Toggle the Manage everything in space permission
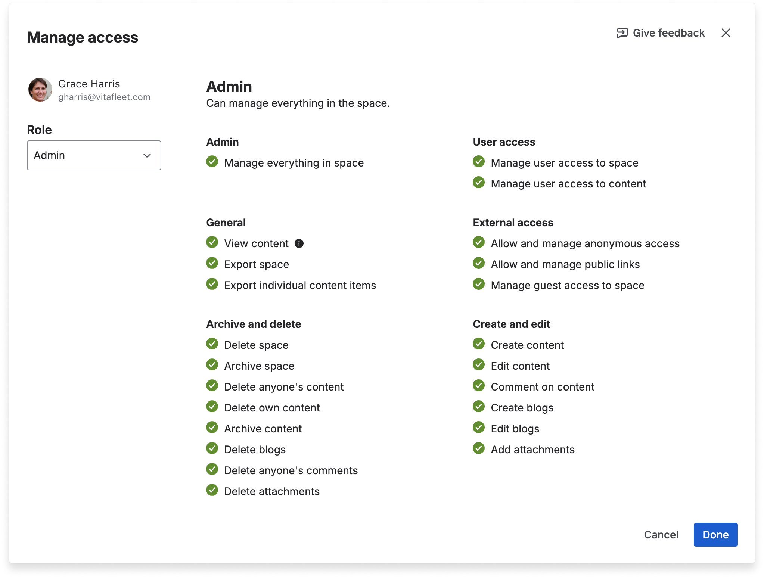The image size is (764, 578). click(x=212, y=161)
